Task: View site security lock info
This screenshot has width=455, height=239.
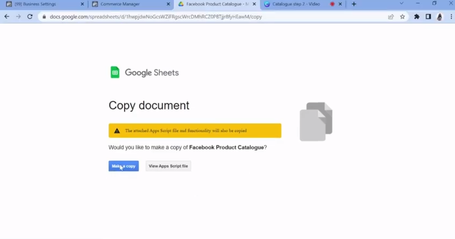Action: tap(44, 17)
